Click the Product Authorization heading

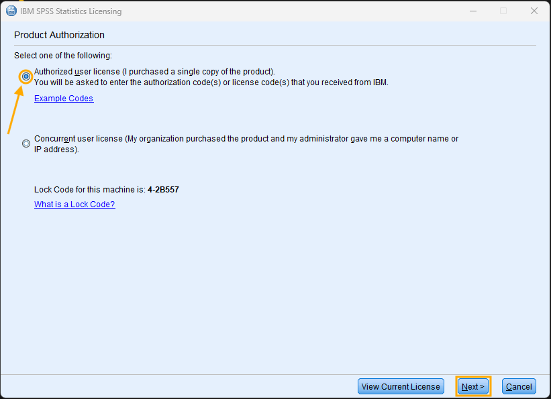click(59, 35)
